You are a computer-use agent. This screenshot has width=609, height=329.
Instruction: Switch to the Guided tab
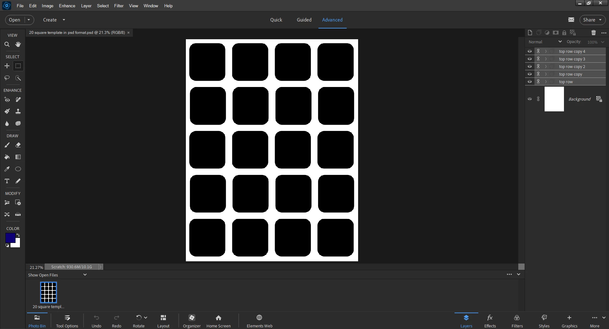[x=304, y=20]
